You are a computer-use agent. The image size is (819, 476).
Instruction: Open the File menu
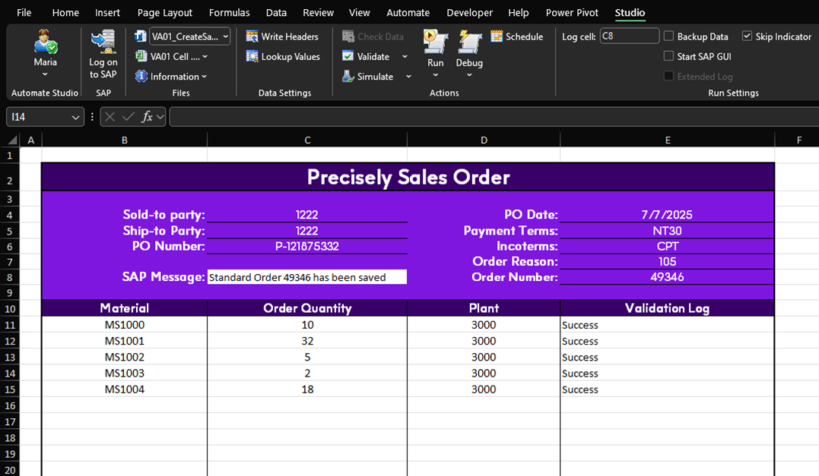pos(24,12)
